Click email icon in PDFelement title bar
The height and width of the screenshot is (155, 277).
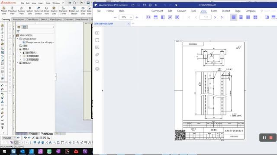(144, 5)
